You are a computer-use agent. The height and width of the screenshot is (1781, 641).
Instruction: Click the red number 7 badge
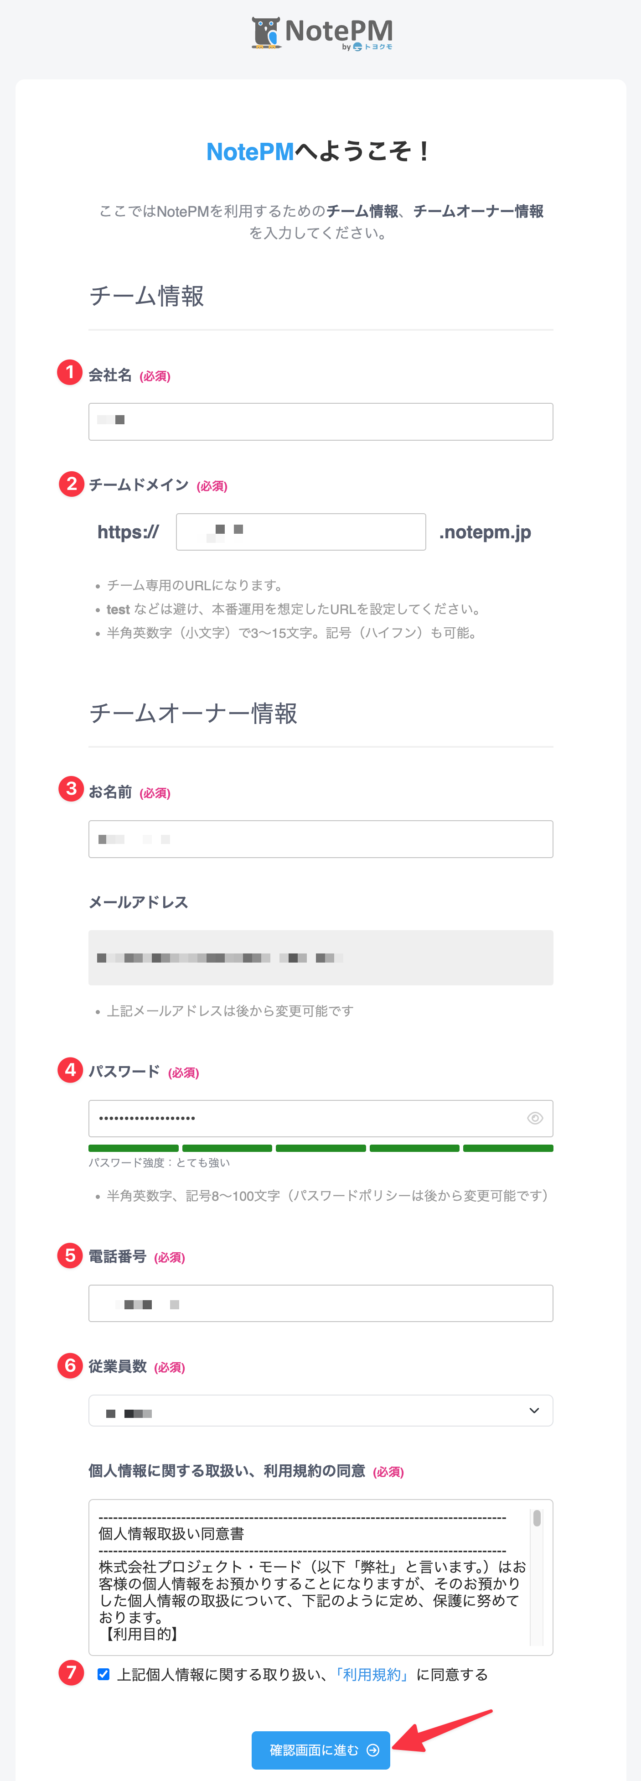(71, 1672)
